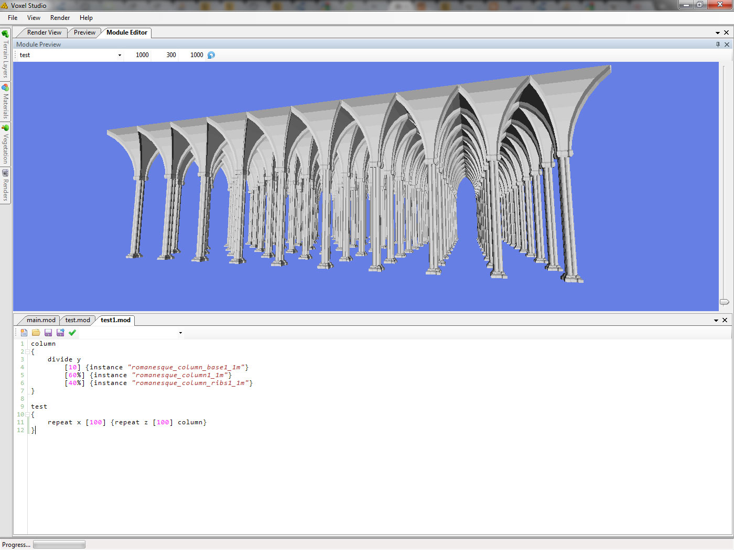Open the Render menu

tap(60, 18)
